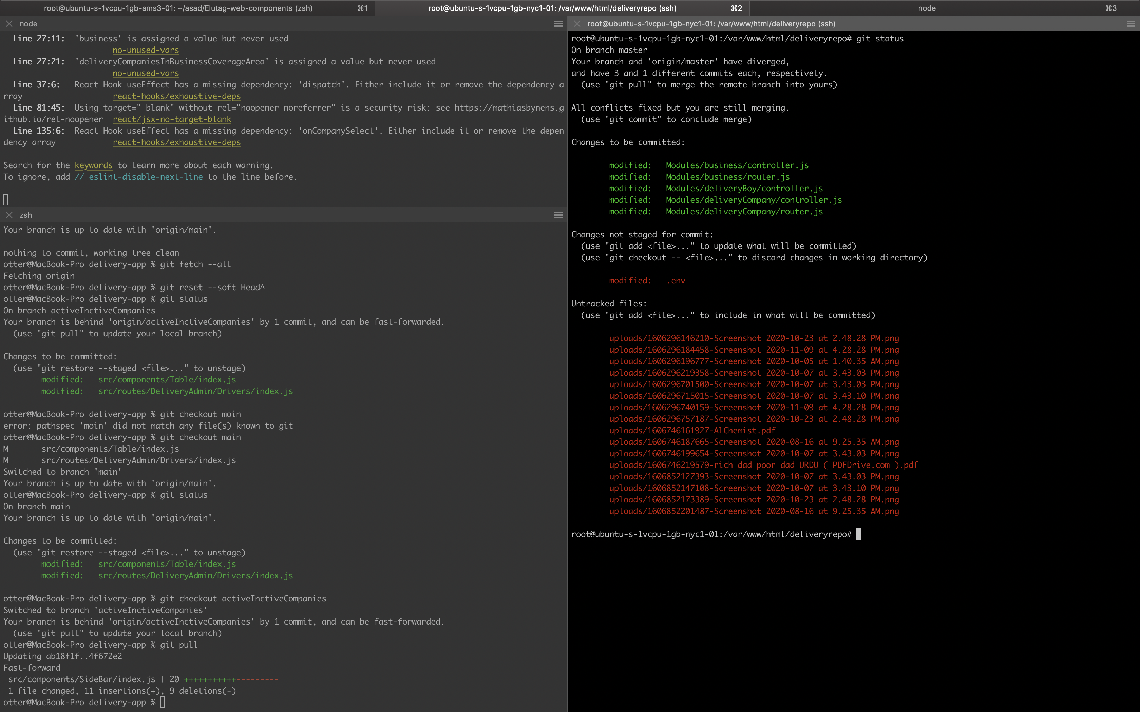The width and height of the screenshot is (1140, 712).
Task: Close the deliveryrepo ssh pane
Action: (577, 23)
